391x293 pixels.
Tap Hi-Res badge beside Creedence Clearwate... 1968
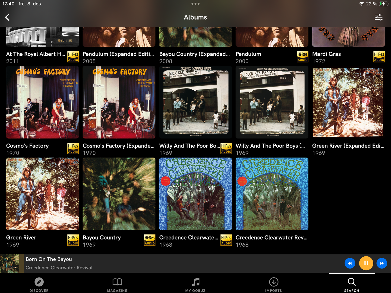pyautogui.click(x=226, y=240)
